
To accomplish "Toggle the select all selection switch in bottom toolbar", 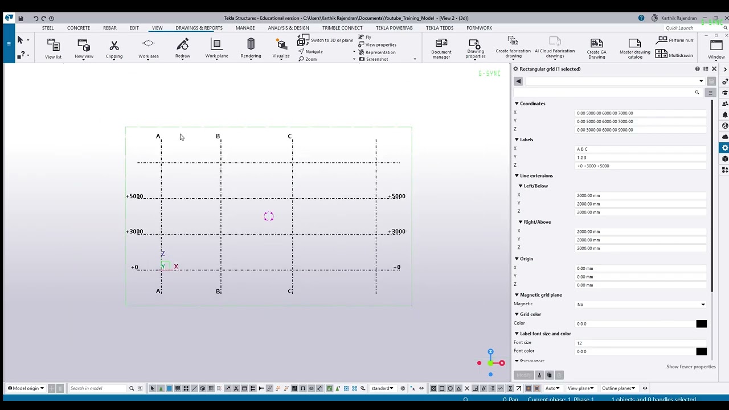I will point(152,388).
